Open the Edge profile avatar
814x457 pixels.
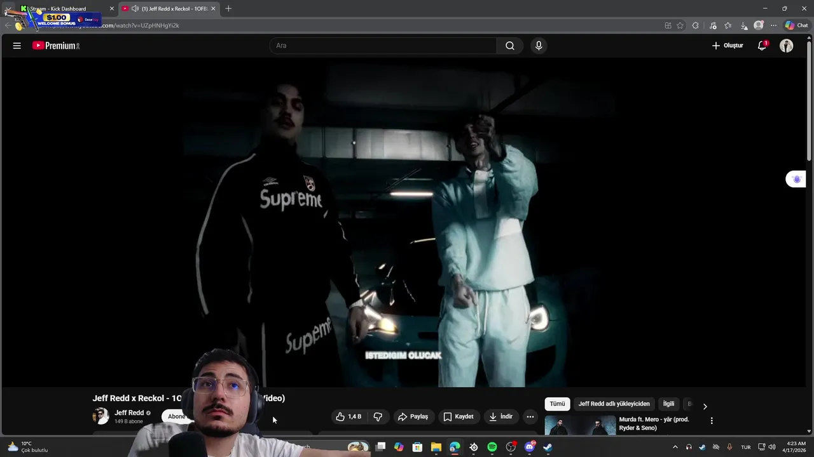click(759, 25)
